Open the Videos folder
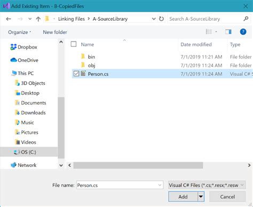Image resolution: width=253 pixels, height=207 pixels. pyautogui.click(x=26, y=142)
